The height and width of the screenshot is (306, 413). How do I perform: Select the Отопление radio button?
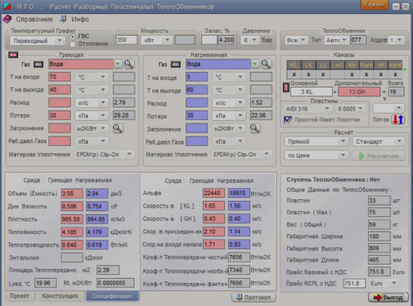coord(72,44)
